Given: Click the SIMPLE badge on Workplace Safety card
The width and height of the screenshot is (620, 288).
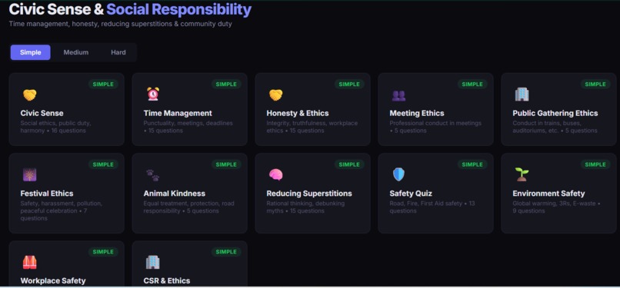Looking at the screenshot, I should tap(103, 252).
